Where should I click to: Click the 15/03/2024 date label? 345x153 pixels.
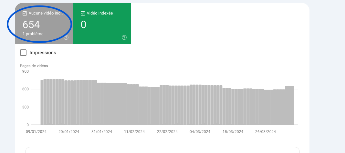(233, 132)
